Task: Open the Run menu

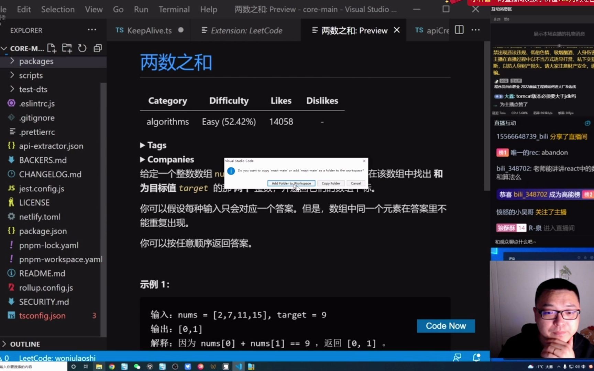Action: (x=141, y=9)
